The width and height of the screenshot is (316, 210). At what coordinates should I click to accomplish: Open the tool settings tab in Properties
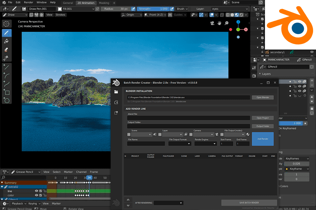(x=254, y=68)
